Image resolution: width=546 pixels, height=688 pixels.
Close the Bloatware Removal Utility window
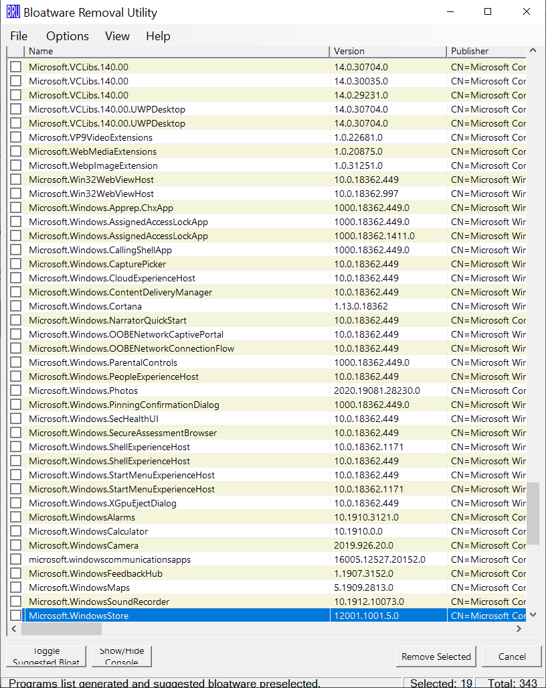[x=527, y=12]
